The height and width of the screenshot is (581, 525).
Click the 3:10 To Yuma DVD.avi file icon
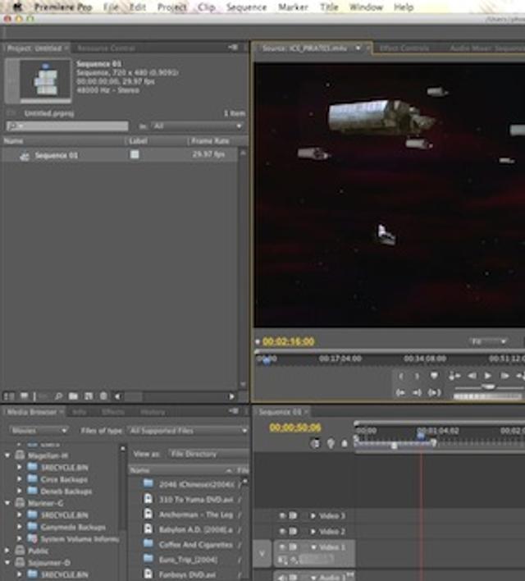pos(148,499)
